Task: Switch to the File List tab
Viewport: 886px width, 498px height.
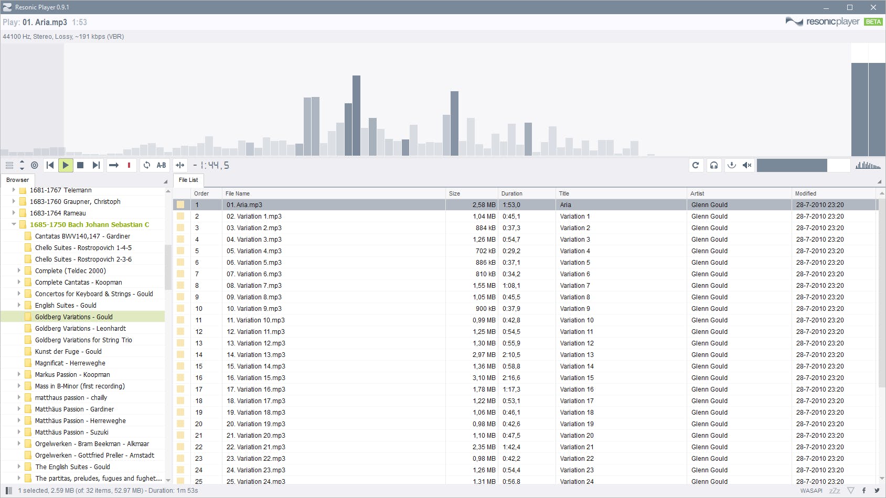Action: (188, 180)
